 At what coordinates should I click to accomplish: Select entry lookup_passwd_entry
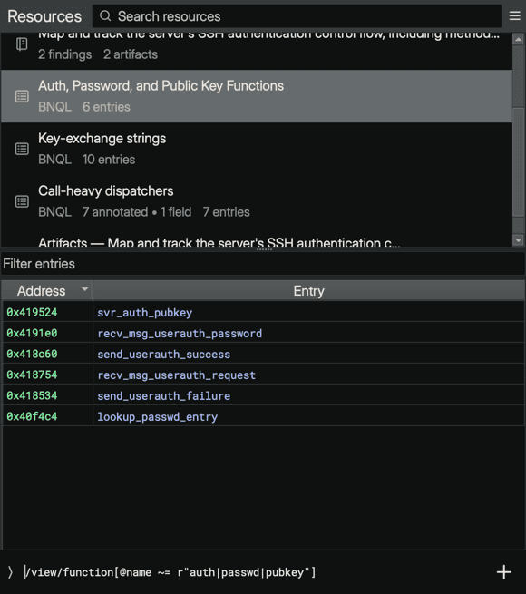pyautogui.click(x=157, y=417)
